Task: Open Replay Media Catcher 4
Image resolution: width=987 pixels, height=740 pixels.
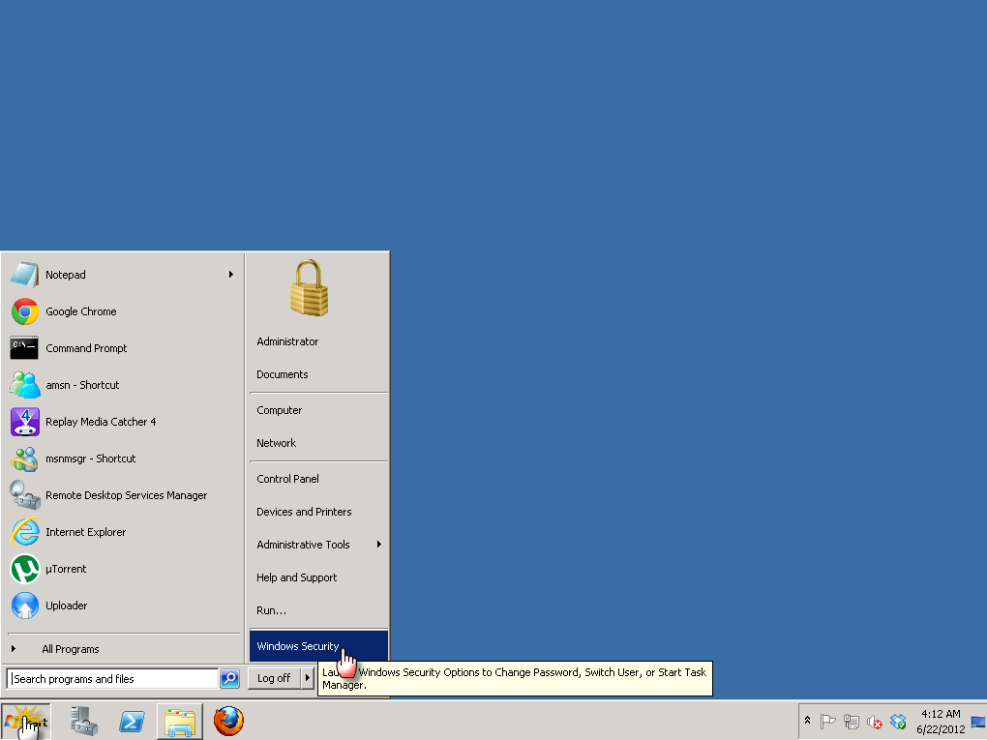Action: [100, 422]
